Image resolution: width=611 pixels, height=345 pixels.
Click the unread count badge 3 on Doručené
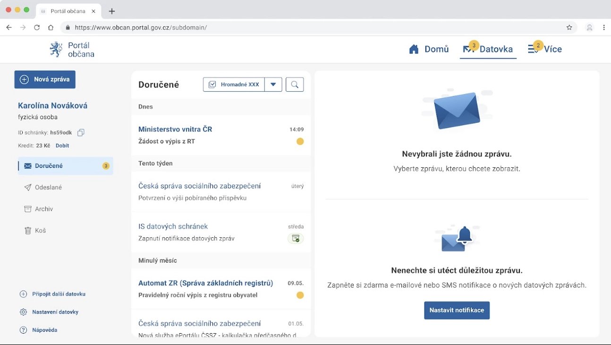click(106, 166)
